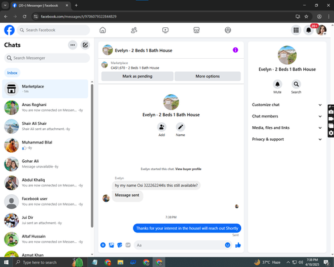The width and height of the screenshot is (334, 267).
Task: Open conversation information purple icon
Action: [235, 50]
